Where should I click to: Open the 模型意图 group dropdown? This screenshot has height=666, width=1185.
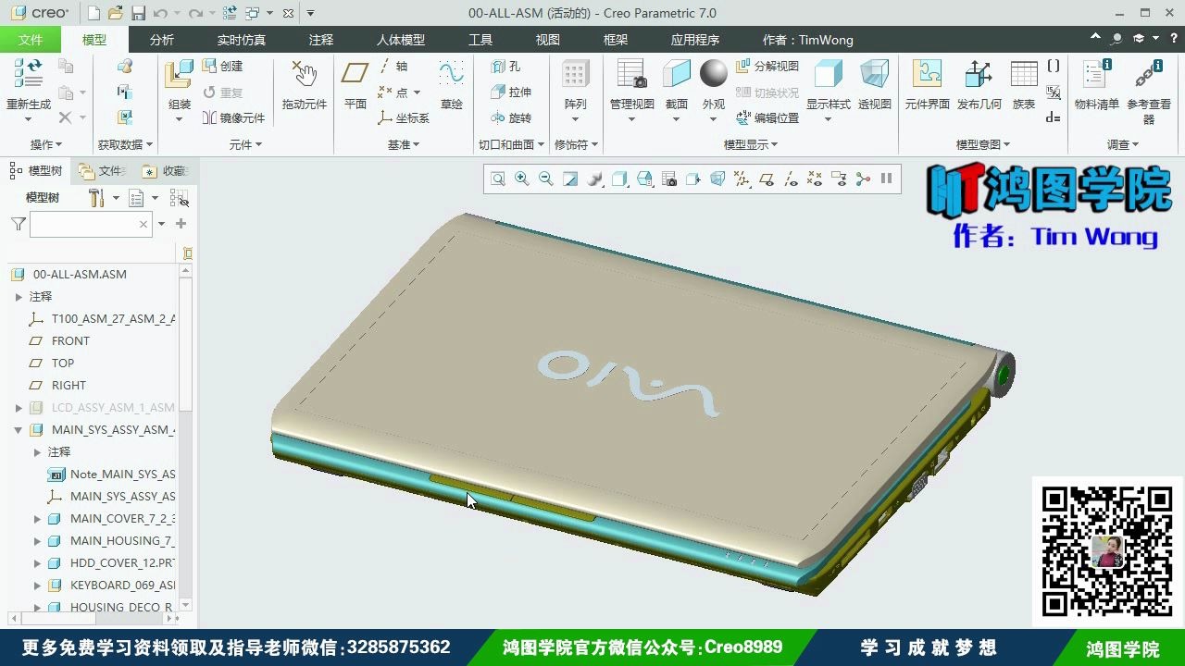983,144
